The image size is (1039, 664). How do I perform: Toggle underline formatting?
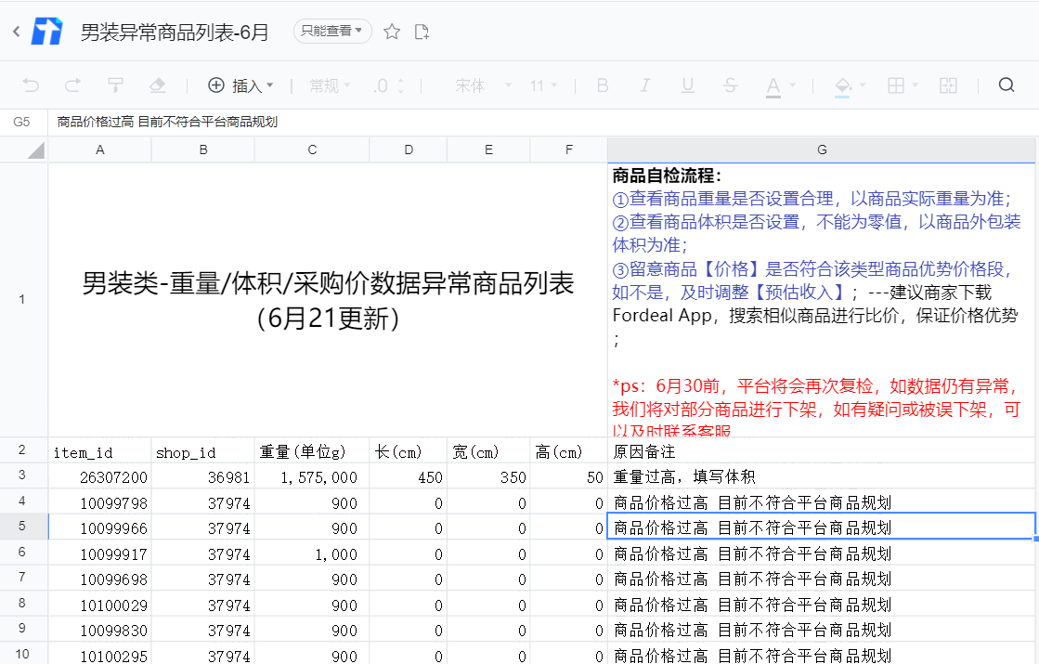click(687, 85)
